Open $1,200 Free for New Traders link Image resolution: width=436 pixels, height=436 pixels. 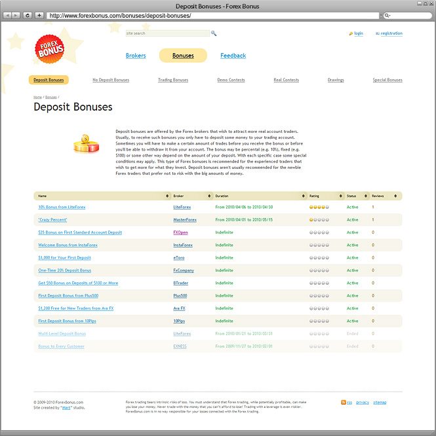tap(76, 308)
